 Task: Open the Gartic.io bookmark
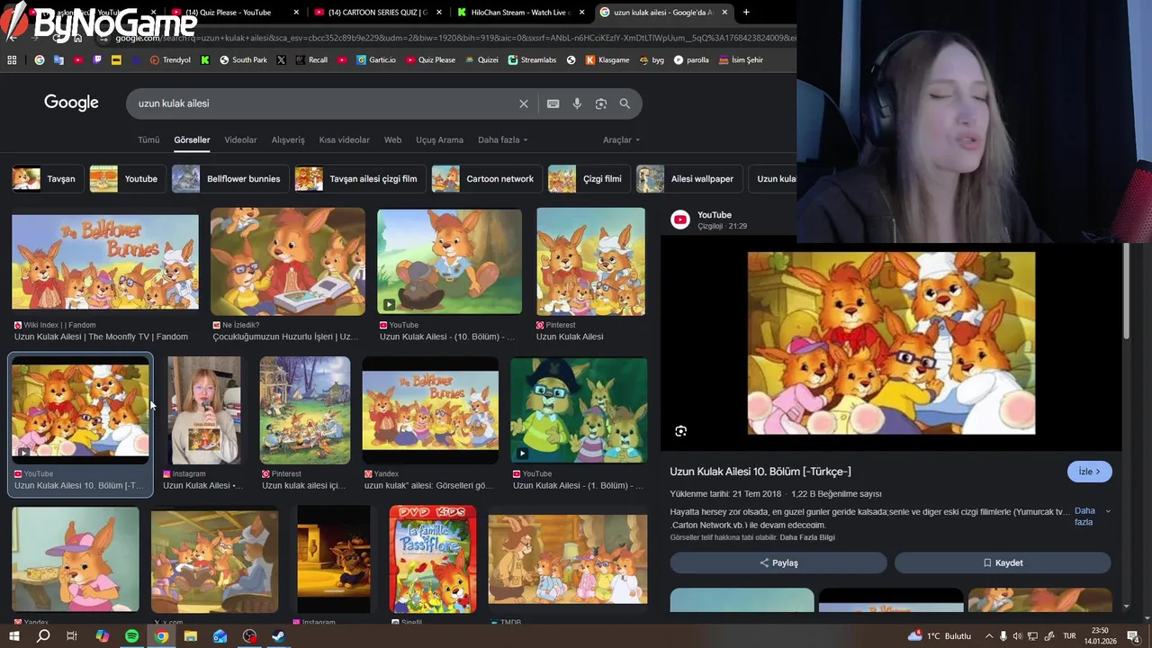[x=375, y=60]
